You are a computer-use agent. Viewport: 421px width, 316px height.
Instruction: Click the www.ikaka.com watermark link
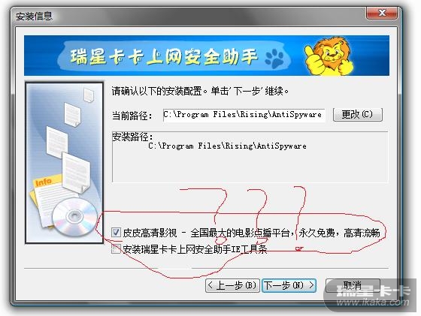373,302
